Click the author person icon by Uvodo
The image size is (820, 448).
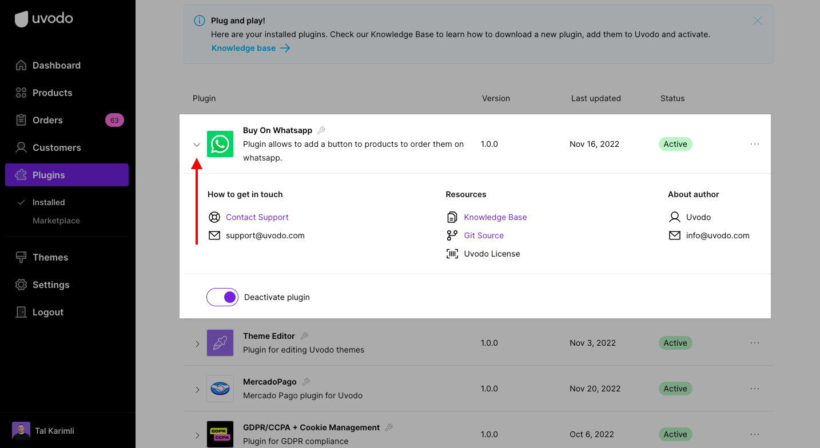675,217
